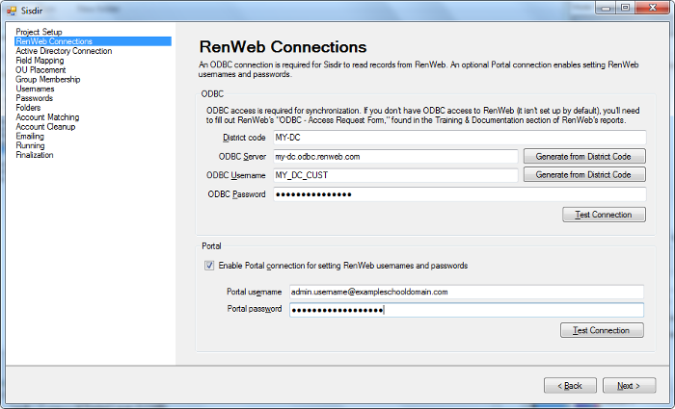The width and height of the screenshot is (675, 409).
Task: Go back with the Back button
Action: pos(570,385)
